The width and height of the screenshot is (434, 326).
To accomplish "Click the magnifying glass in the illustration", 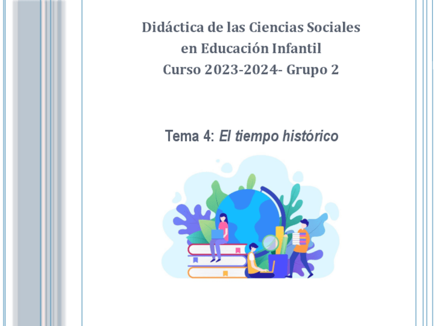I will pos(270,242).
